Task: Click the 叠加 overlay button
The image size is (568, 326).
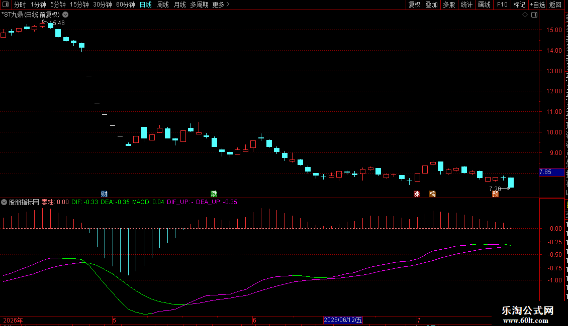Action: [x=431, y=5]
